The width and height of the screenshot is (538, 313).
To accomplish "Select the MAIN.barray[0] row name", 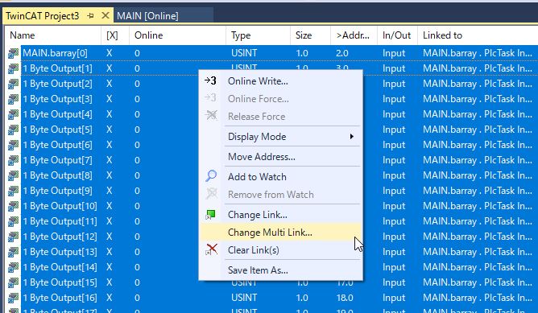I will pos(56,53).
